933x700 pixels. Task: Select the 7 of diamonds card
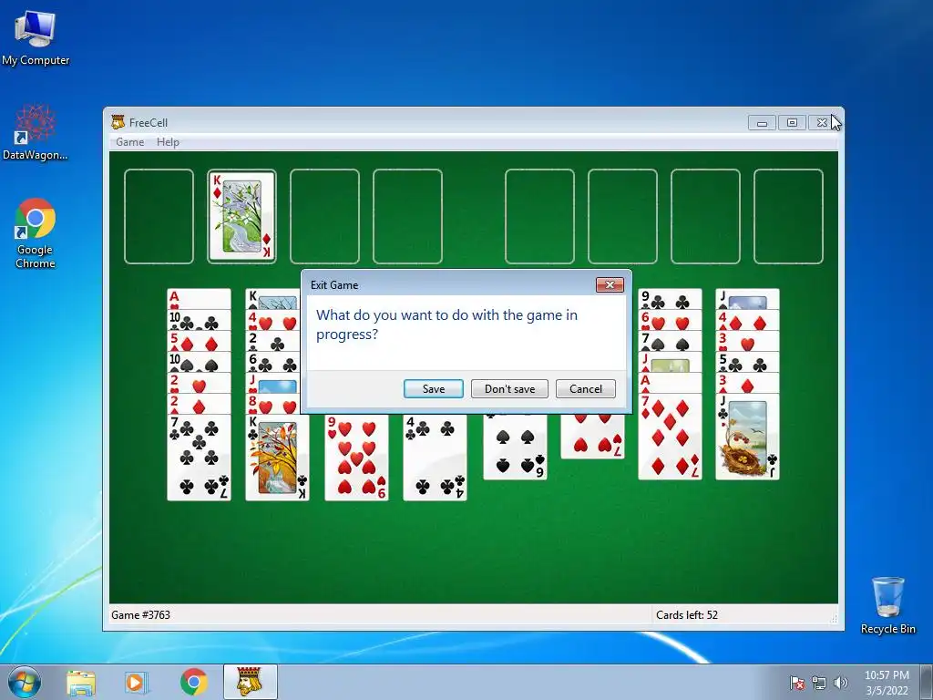pos(670,437)
